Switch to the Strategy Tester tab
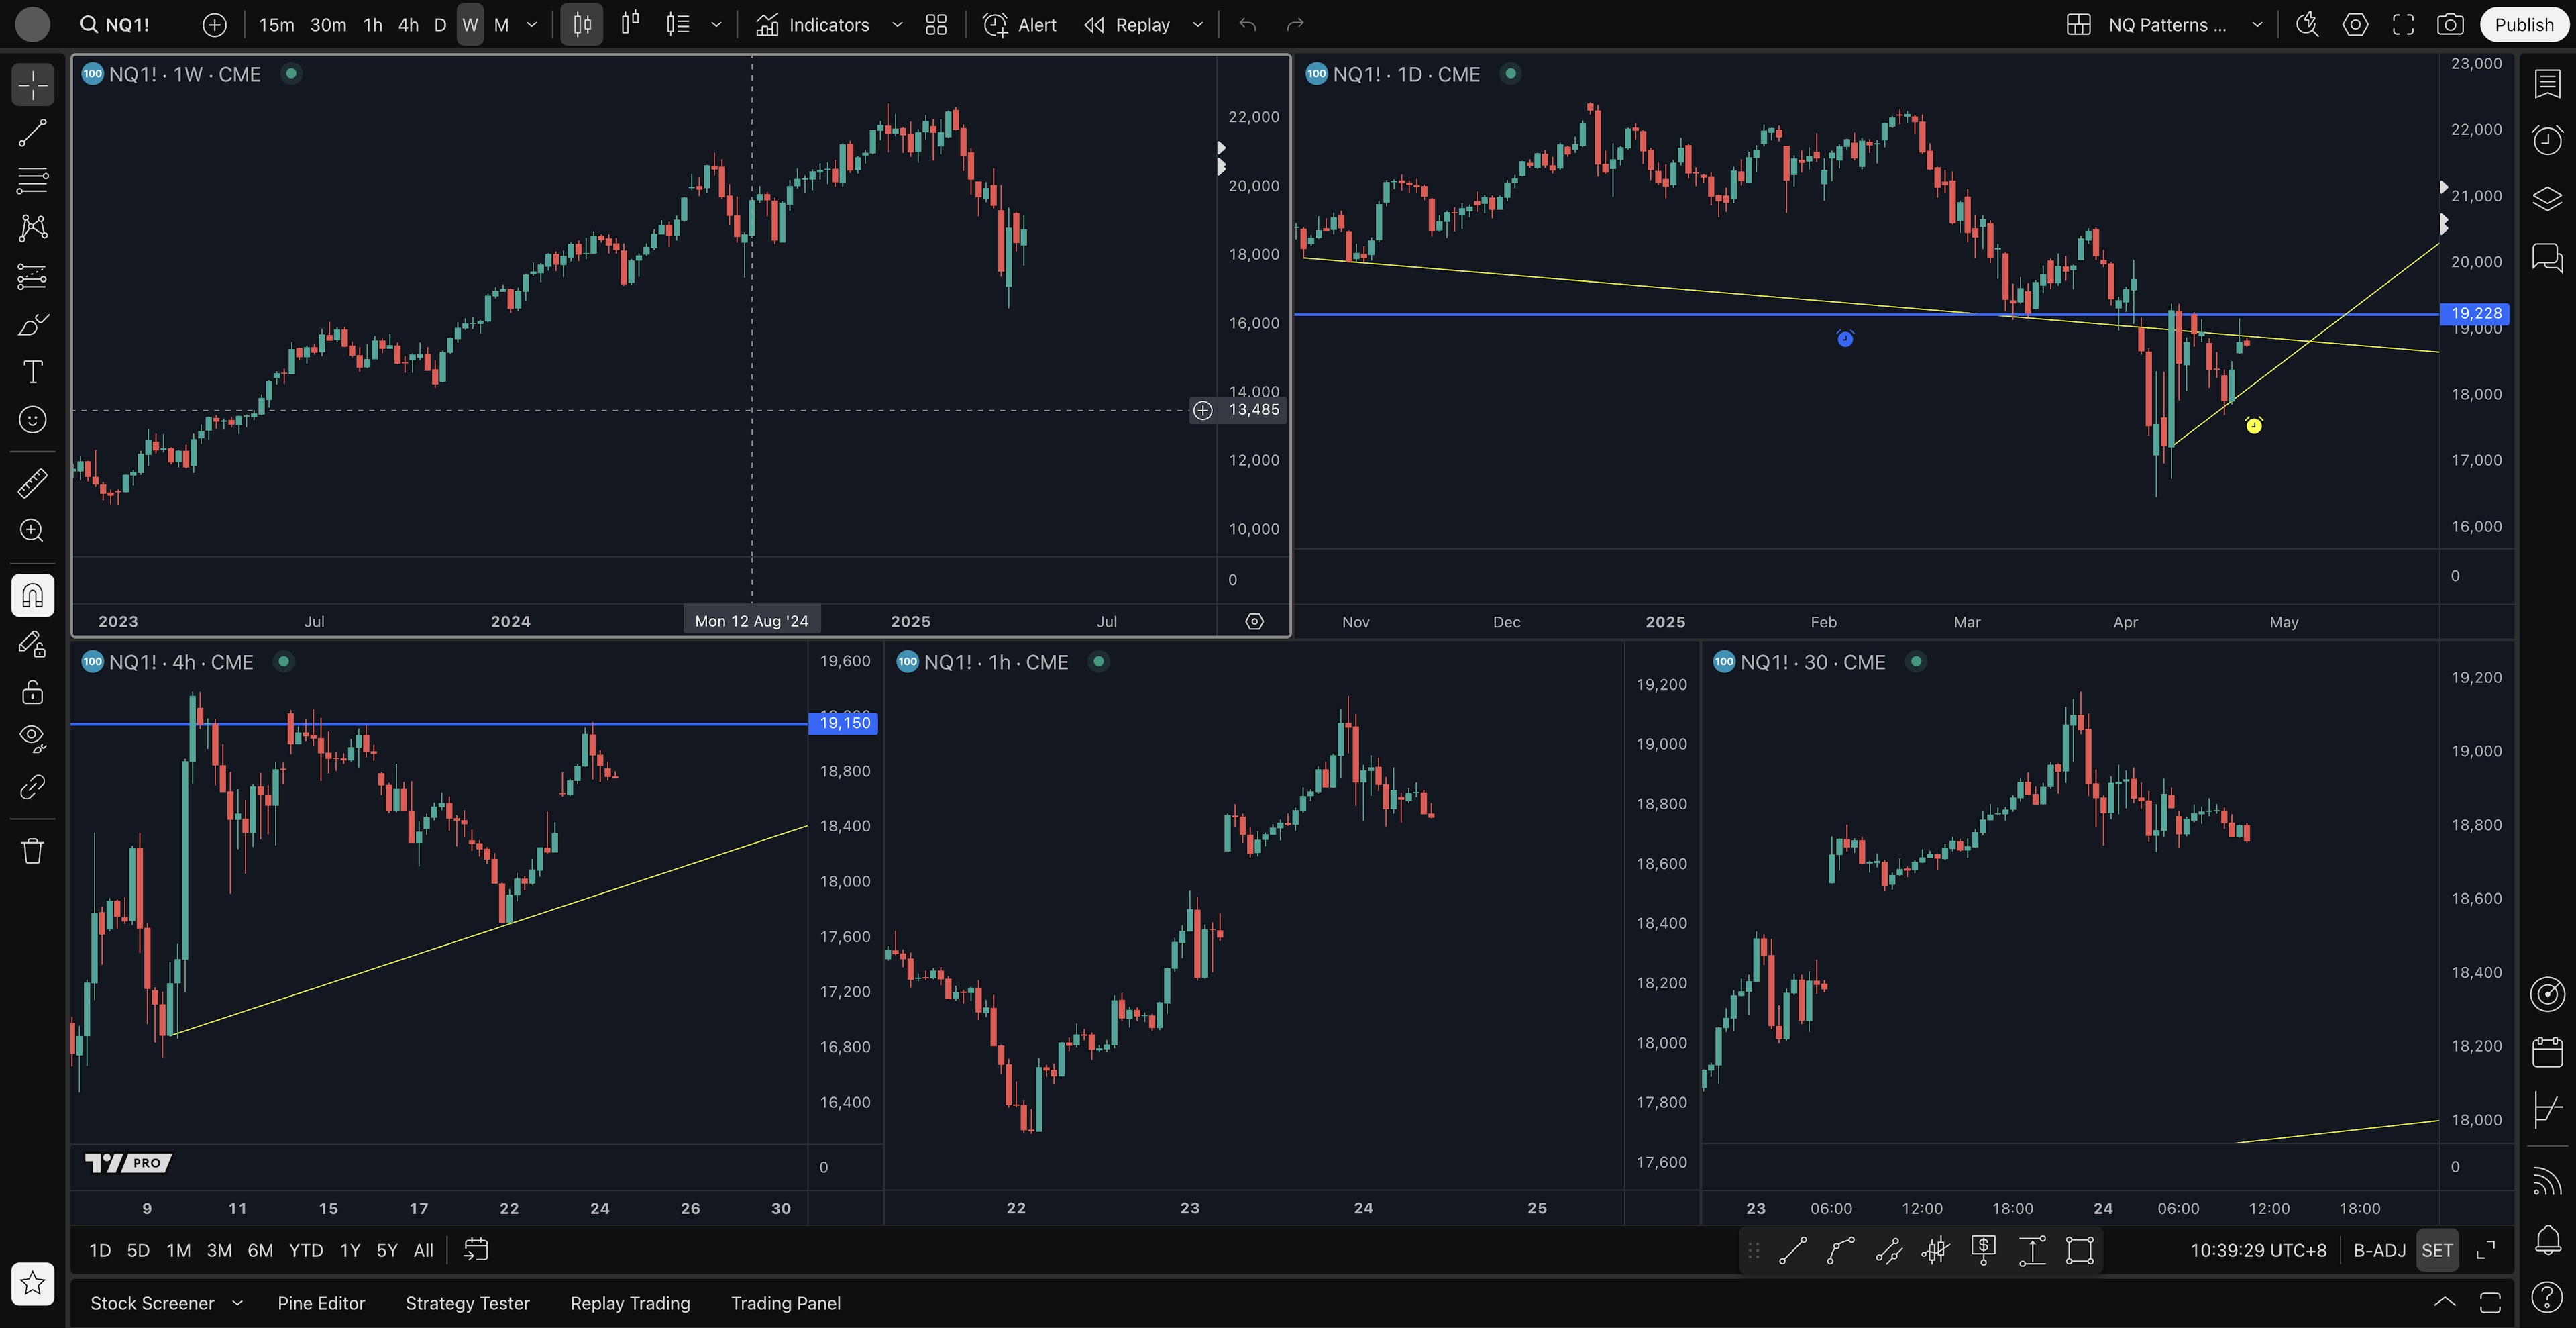 pyautogui.click(x=467, y=1303)
